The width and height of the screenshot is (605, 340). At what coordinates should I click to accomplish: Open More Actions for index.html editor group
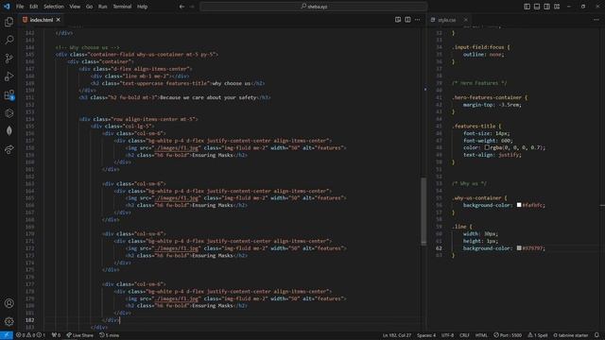(418, 20)
